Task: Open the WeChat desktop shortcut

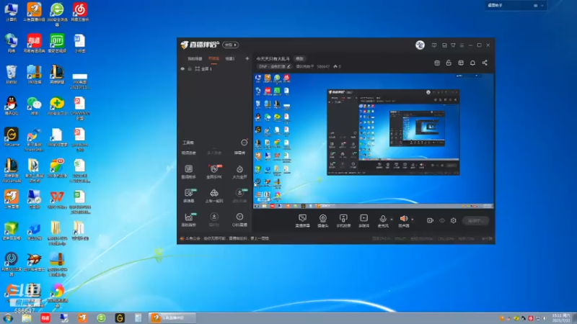Action: (34, 106)
